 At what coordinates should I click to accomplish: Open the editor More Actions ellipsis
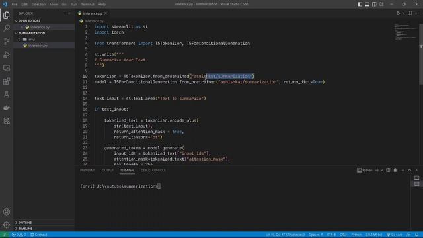point(417,13)
